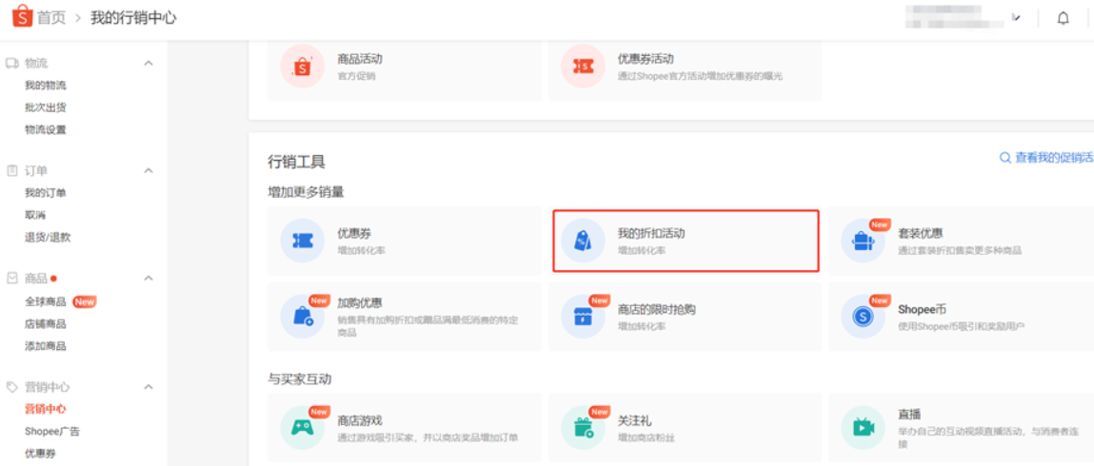Collapse the 订单 sidebar section
This screenshot has width=1094, height=466.
149,171
